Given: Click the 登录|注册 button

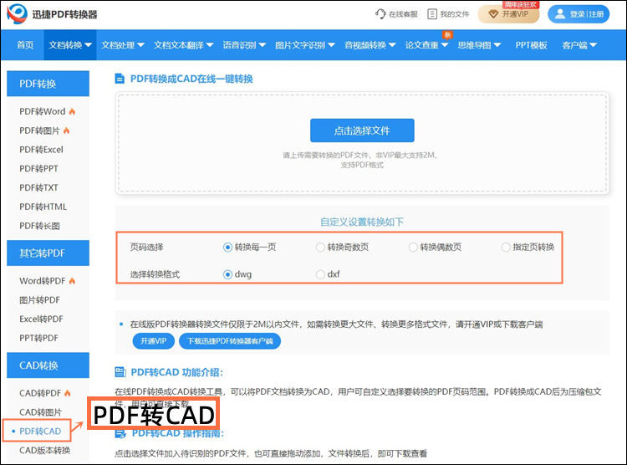Looking at the screenshot, I should 579,14.
